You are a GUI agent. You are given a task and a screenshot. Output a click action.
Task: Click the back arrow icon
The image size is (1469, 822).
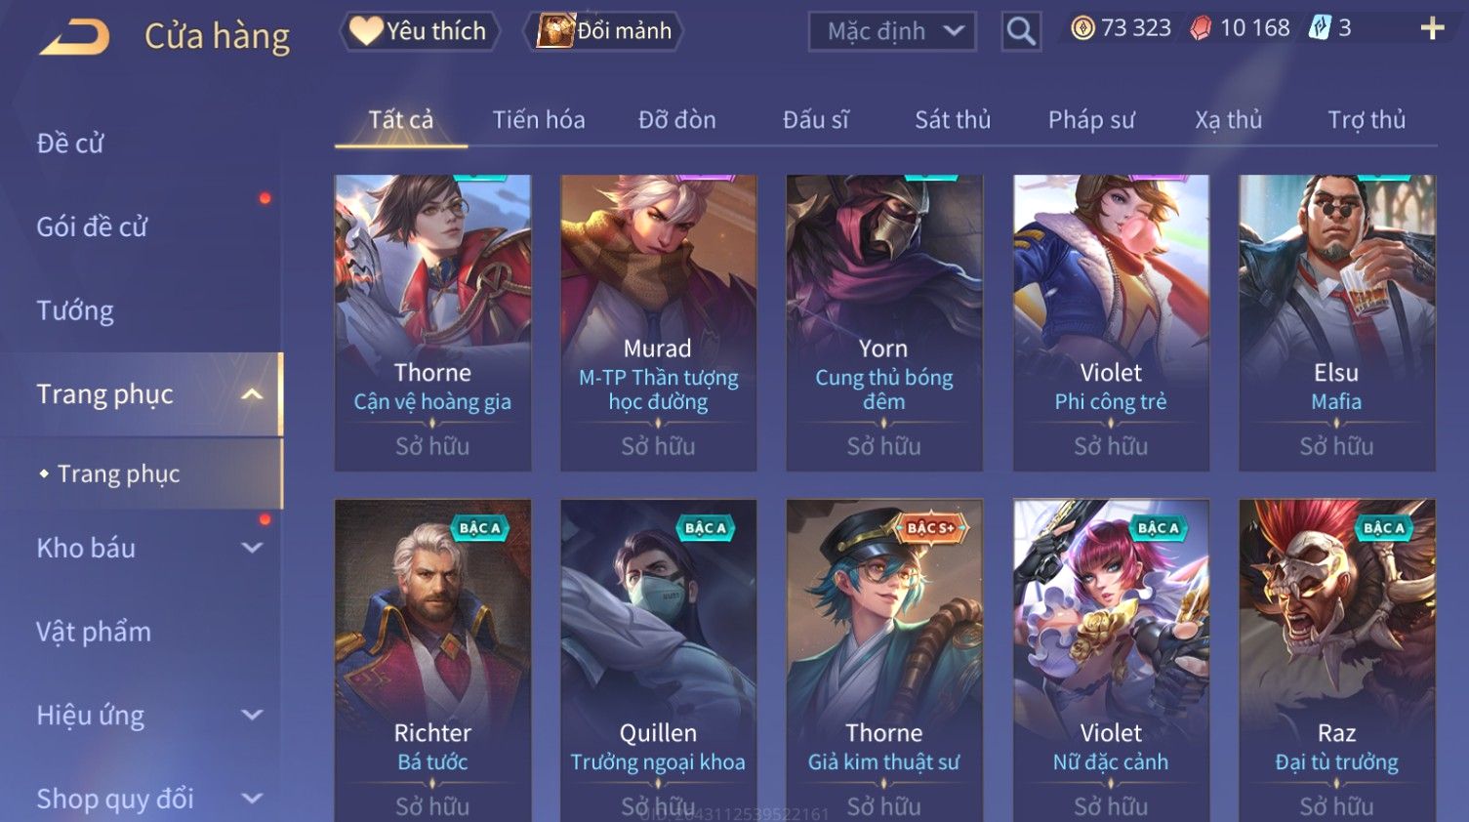(74, 38)
